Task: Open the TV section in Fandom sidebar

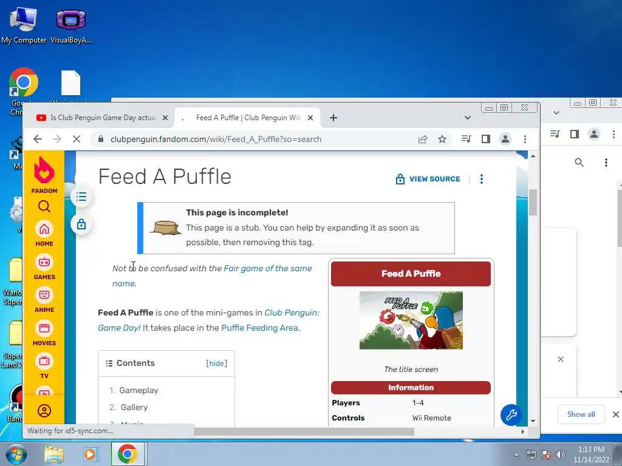Action: tap(44, 366)
